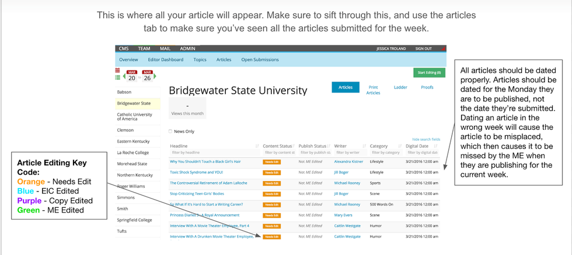Open the MAR 26 end date picker
This screenshot has height=255, width=572.
(147, 76)
